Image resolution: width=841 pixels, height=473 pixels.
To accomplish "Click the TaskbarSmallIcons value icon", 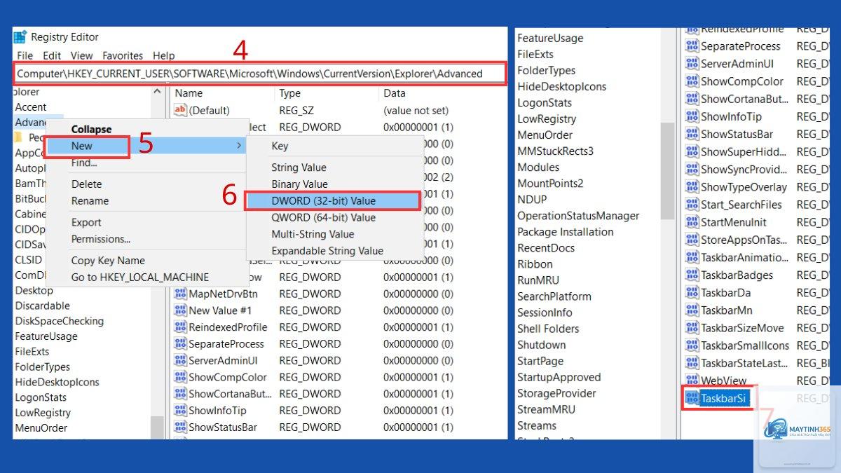I will 692,345.
